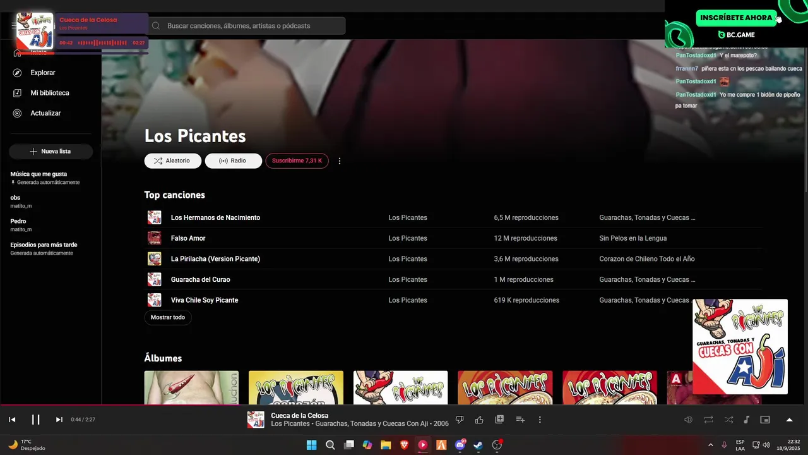Image resolution: width=808 pixels, height=455 pixels.
Task: Open Brave browser on the taskbar
Action: [x=404, y=445]
